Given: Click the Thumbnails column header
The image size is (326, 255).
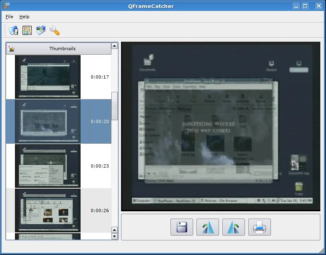Looking at the screenshot, I should [59, 49].
